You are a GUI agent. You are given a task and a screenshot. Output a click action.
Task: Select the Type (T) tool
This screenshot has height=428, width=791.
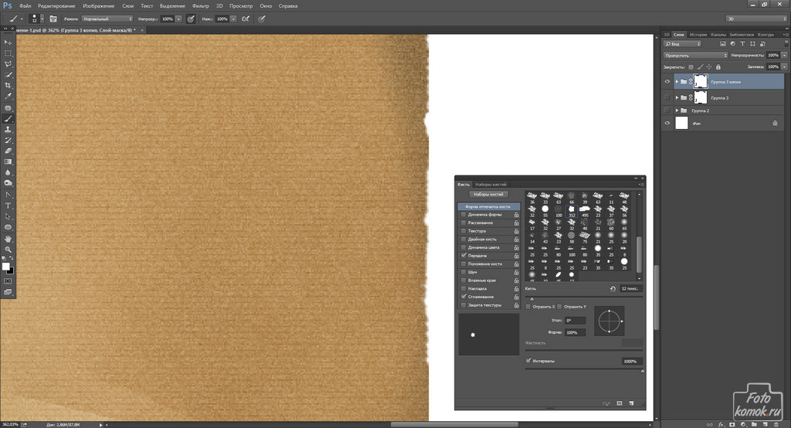click(x=8, y=206)
